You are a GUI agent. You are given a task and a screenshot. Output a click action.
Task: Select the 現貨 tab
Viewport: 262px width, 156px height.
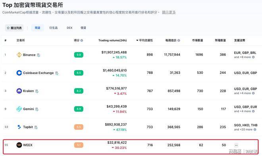37,28
